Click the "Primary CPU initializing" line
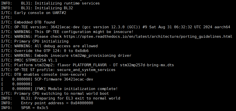 click(x=40, y=41)
